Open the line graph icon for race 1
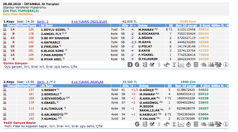Image resolution: width=238 pixels, height=132 pixels. (x=181, y=65)
